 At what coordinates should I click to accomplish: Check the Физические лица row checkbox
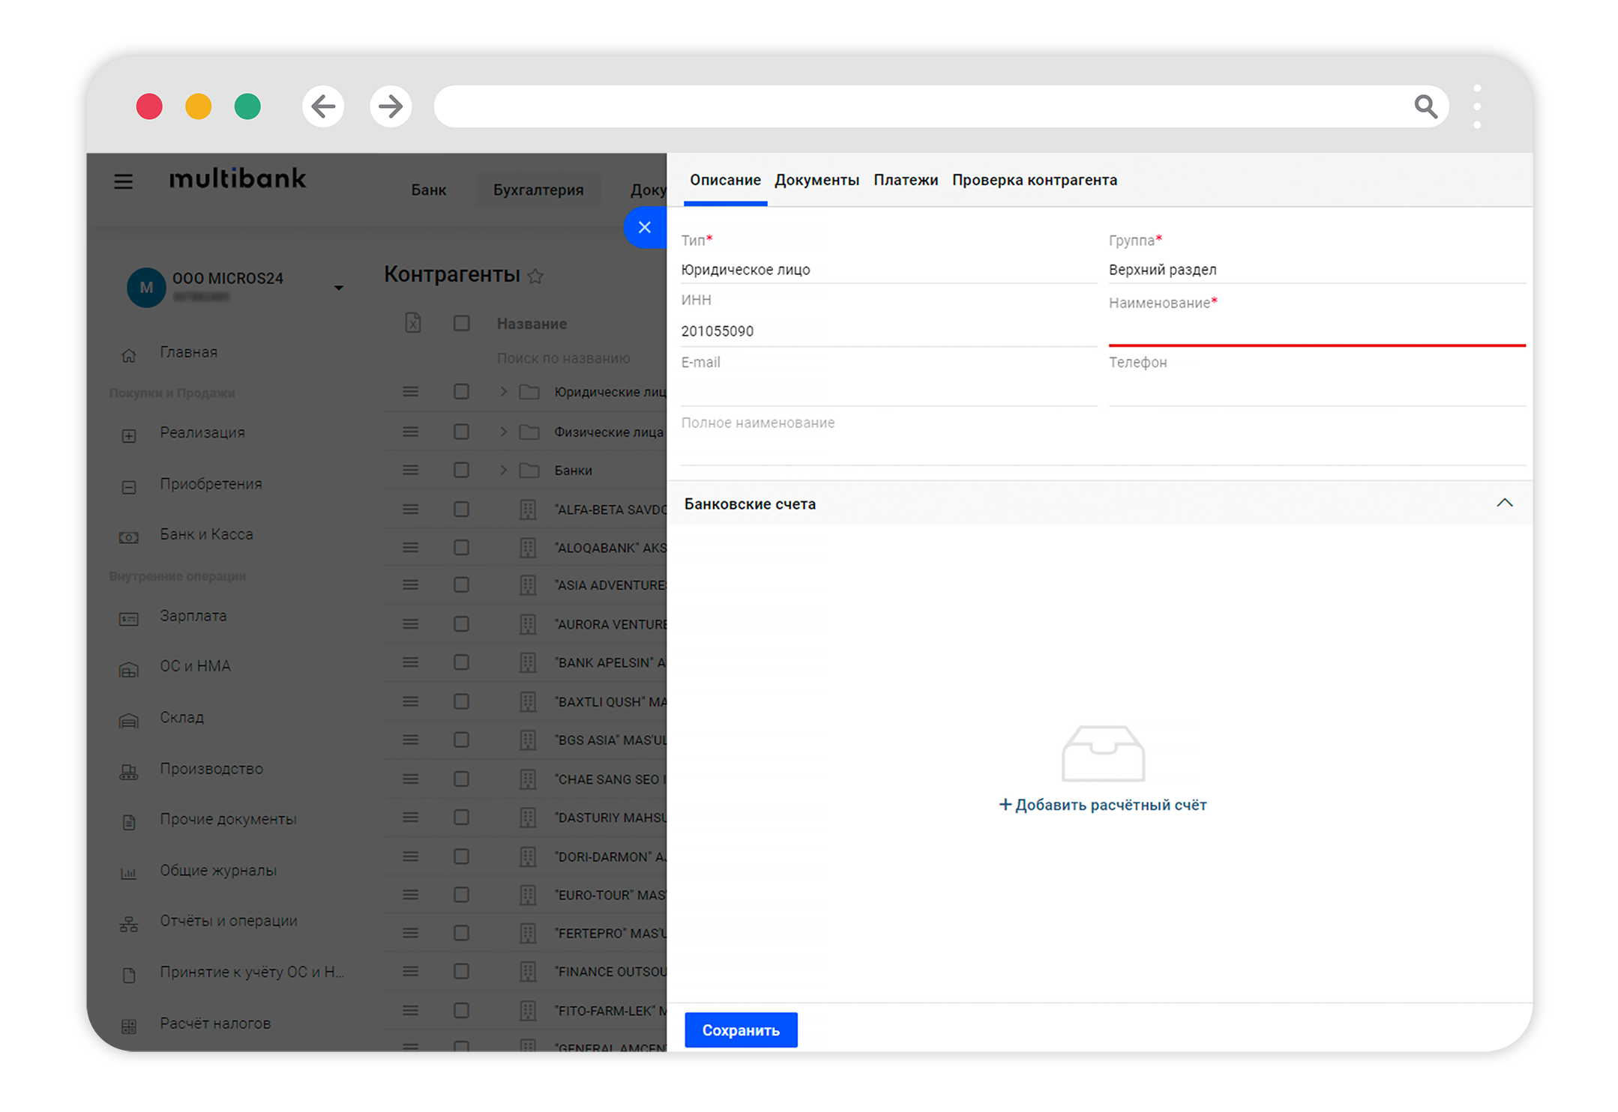[462, 432]
